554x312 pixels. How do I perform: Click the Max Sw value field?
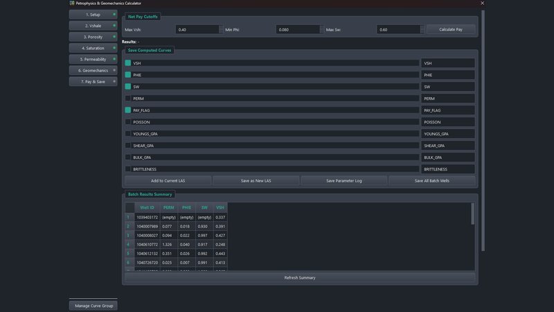click(399, 30)
